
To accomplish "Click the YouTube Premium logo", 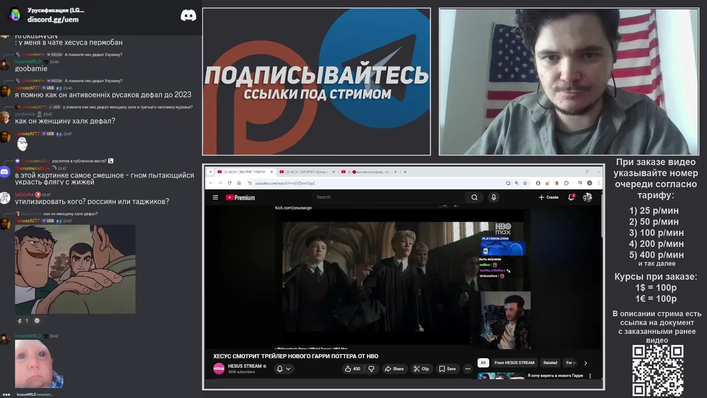I will [x=240, y=197].
